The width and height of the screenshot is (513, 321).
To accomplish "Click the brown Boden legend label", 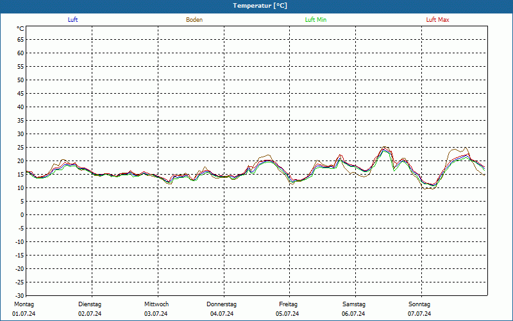I will tap(194, 20).
